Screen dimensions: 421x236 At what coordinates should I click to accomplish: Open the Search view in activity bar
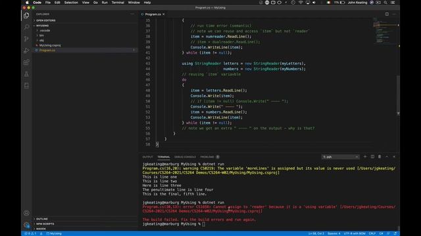[x=26, y=27]
